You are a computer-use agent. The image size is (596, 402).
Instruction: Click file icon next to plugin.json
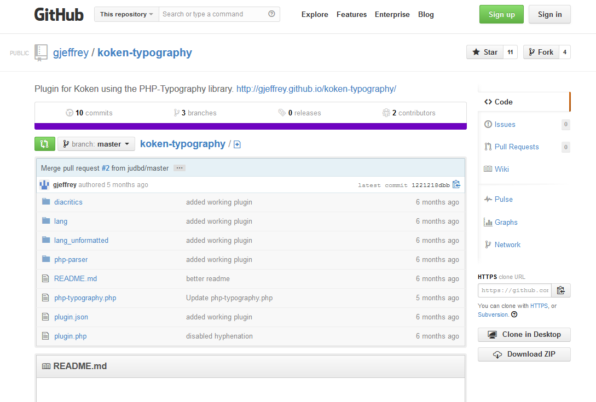tap(45, 317)
